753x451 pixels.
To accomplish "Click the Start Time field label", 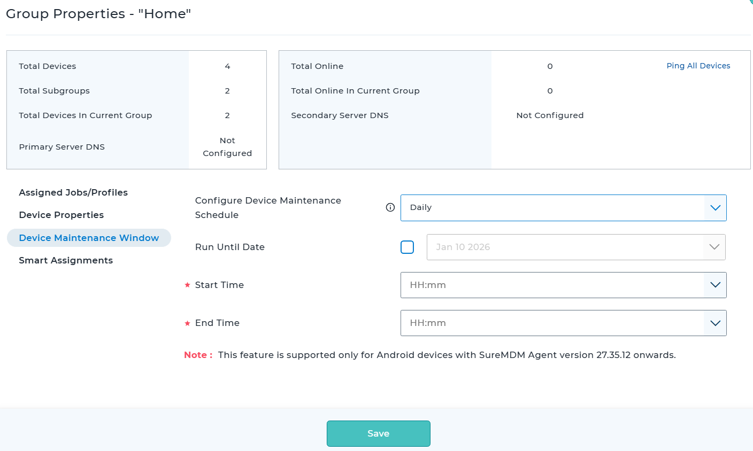I will pos(219,285).
